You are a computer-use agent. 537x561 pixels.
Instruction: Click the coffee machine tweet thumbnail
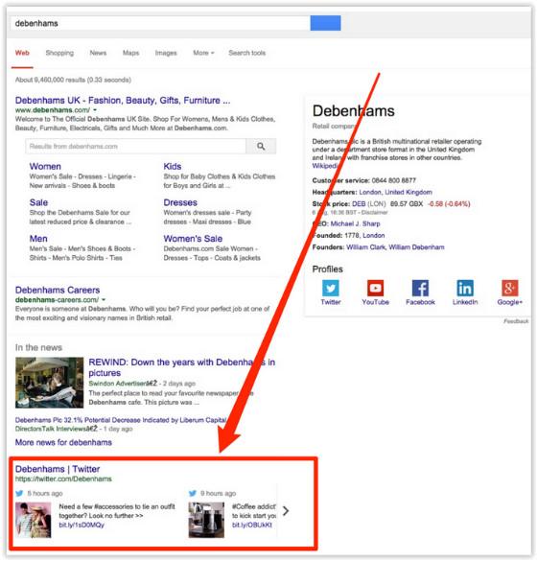[x=206, y=520]
